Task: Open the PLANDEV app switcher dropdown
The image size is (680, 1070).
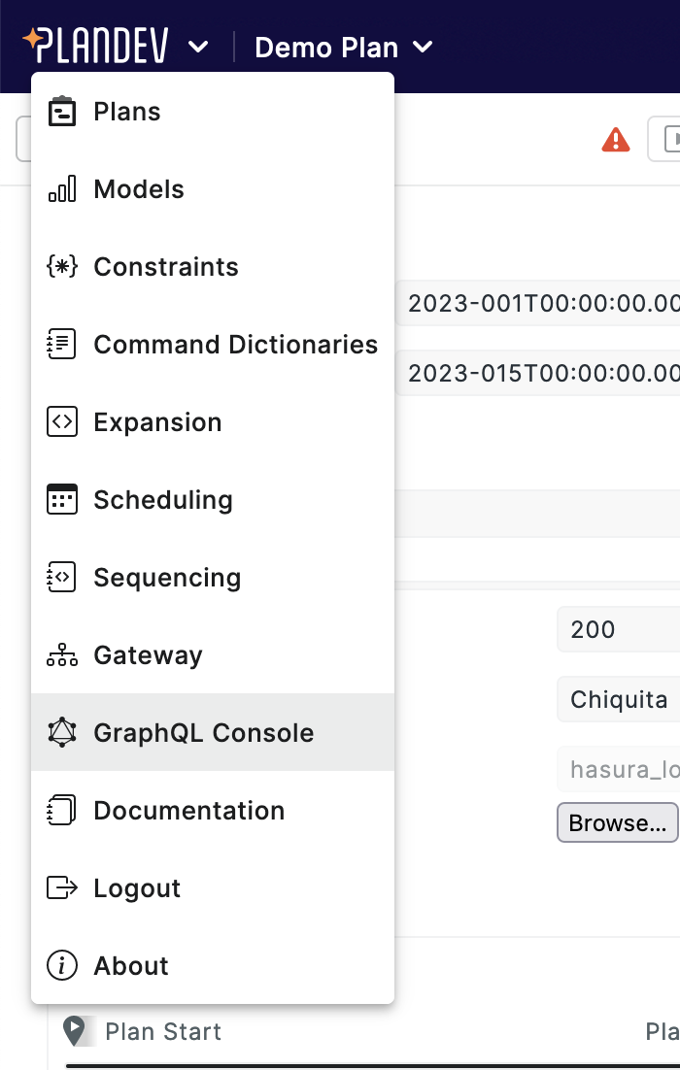Action: click(117, 45)
